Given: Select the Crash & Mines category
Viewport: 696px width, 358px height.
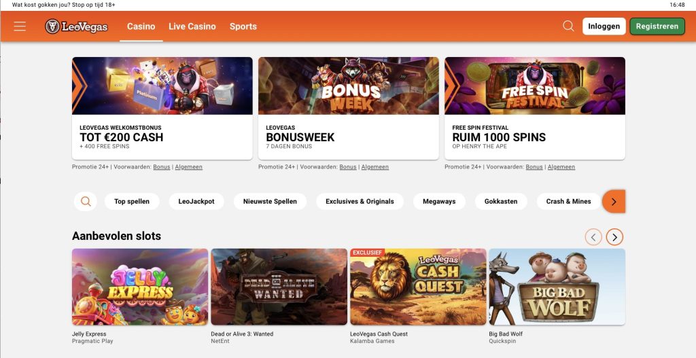Looking at the screenshot, I should pyautogui.click(x=569, y=201).
